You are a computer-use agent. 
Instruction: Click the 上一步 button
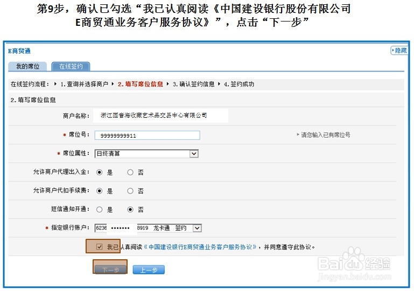coord(149,269)
